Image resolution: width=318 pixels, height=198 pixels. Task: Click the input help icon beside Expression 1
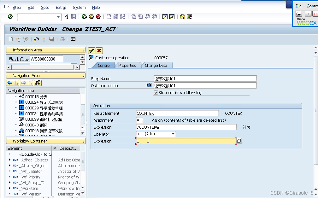239,141
